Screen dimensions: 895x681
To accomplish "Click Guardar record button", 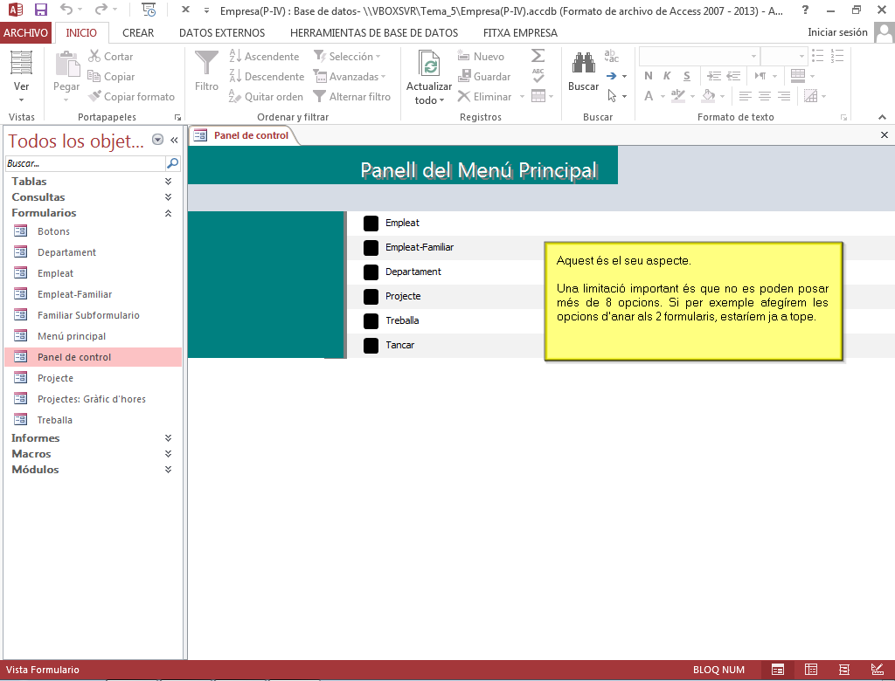I will click(x=484, y=77).
